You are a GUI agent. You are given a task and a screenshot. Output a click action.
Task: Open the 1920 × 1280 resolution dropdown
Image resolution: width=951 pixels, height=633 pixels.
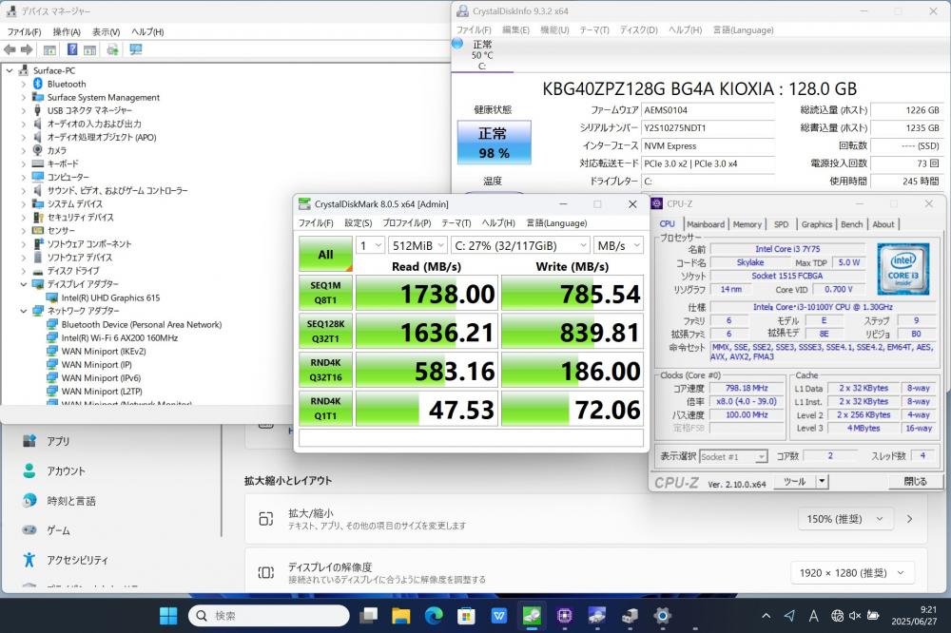click(x=852, y=573)
